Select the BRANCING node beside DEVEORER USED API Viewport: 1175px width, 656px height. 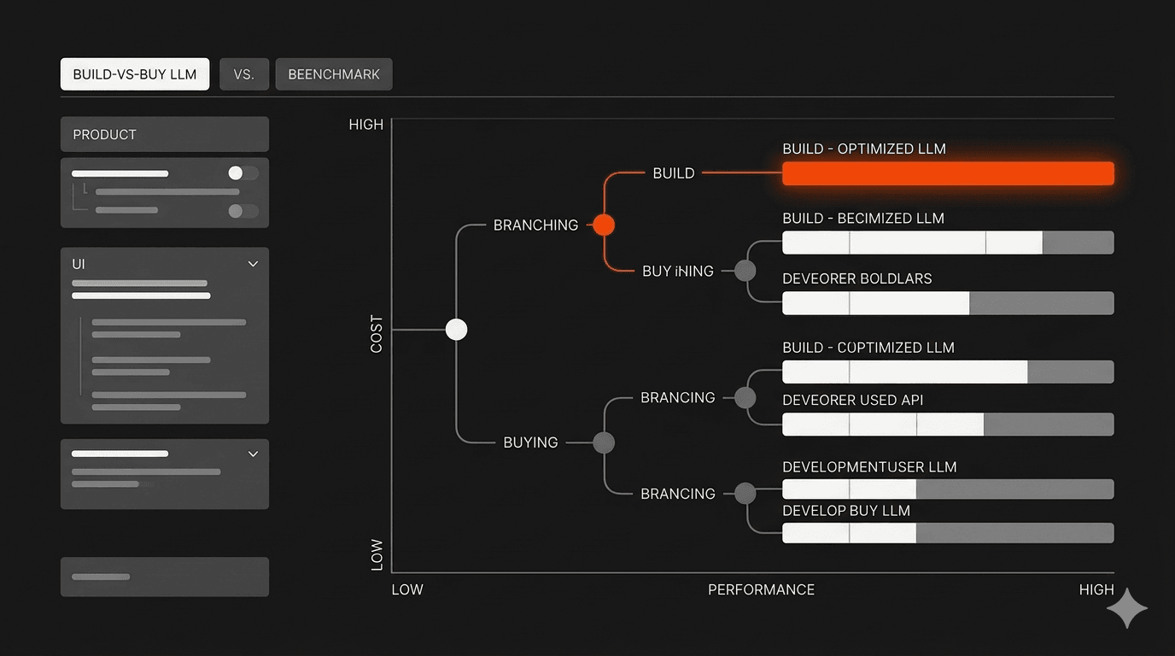[x=744, y=397]
